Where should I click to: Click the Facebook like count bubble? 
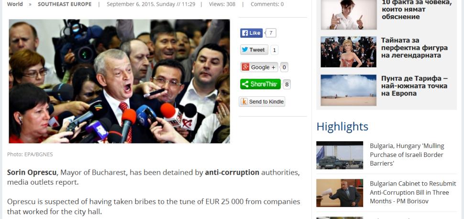(x=271, y=33)
